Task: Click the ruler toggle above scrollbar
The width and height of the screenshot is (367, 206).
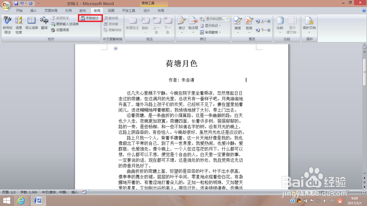Action: (365, 47)
